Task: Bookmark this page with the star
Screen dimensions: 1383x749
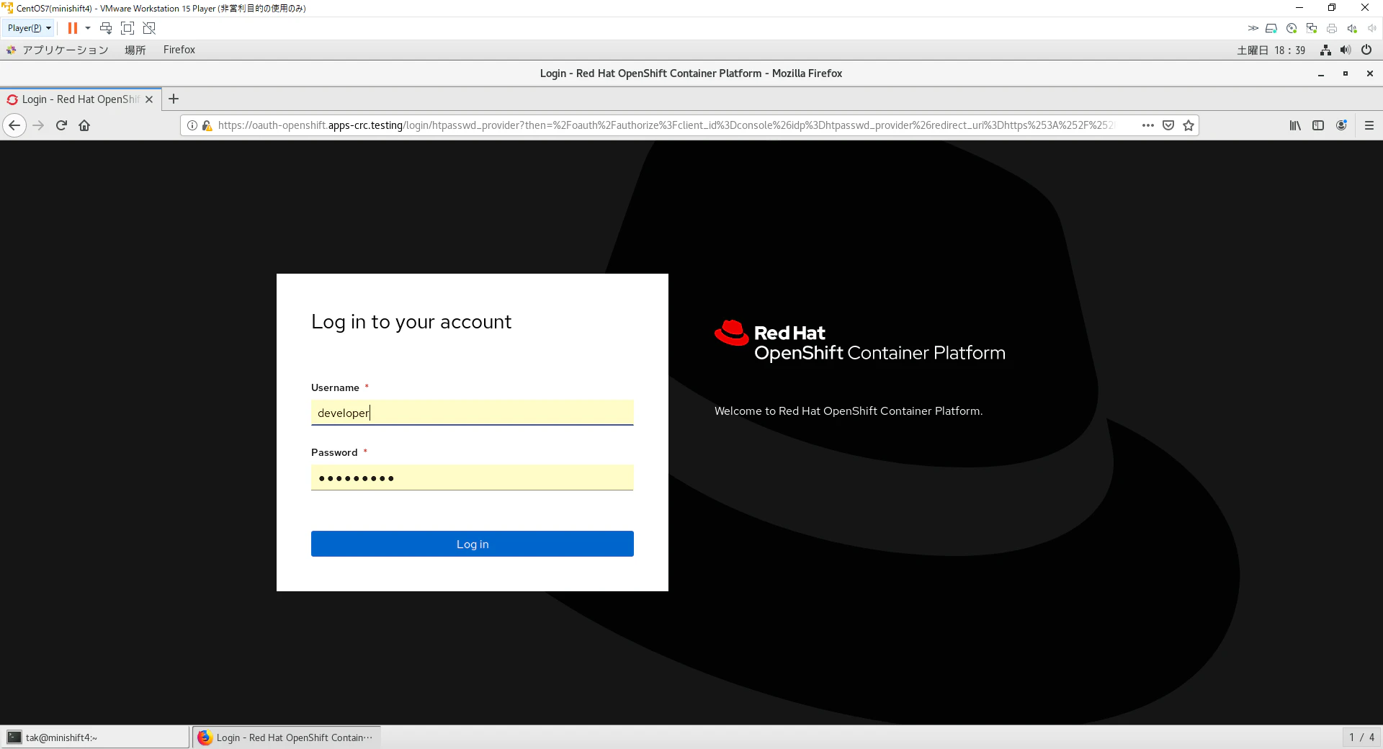Action: pyautogui.click(x=1189, y=125)
